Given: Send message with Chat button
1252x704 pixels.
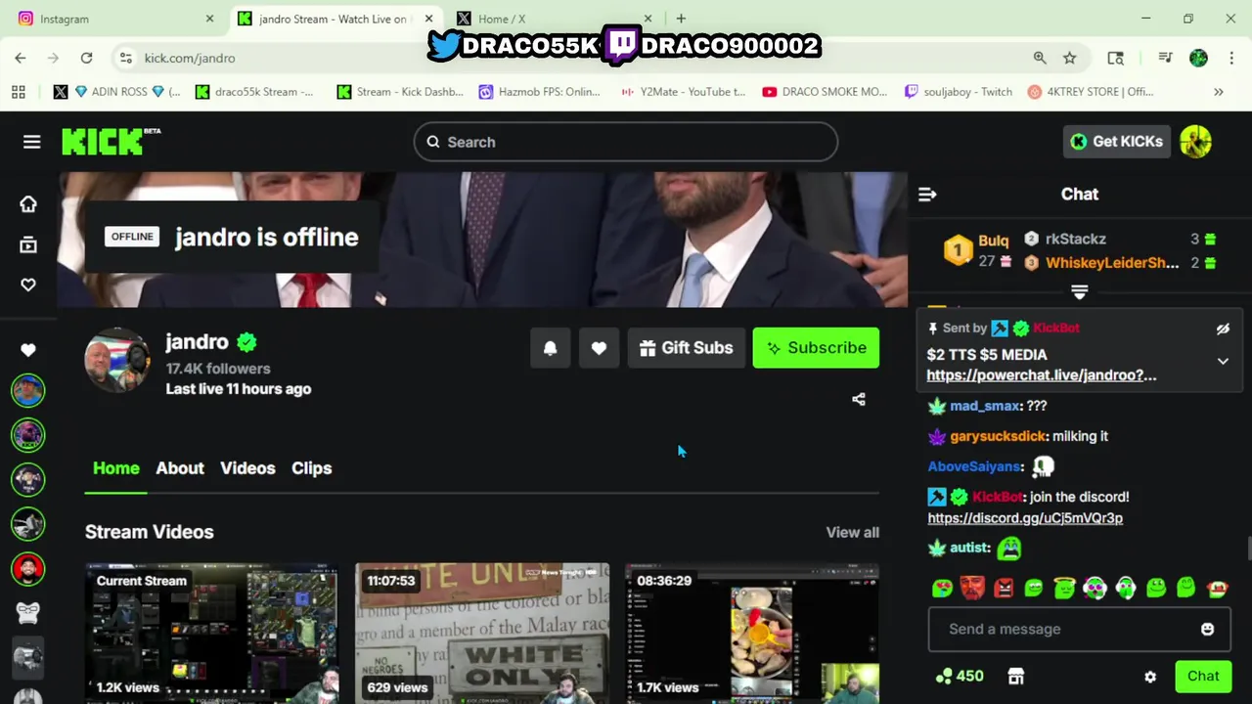Looking at the screenshot, I should (x=1203, y=676).
